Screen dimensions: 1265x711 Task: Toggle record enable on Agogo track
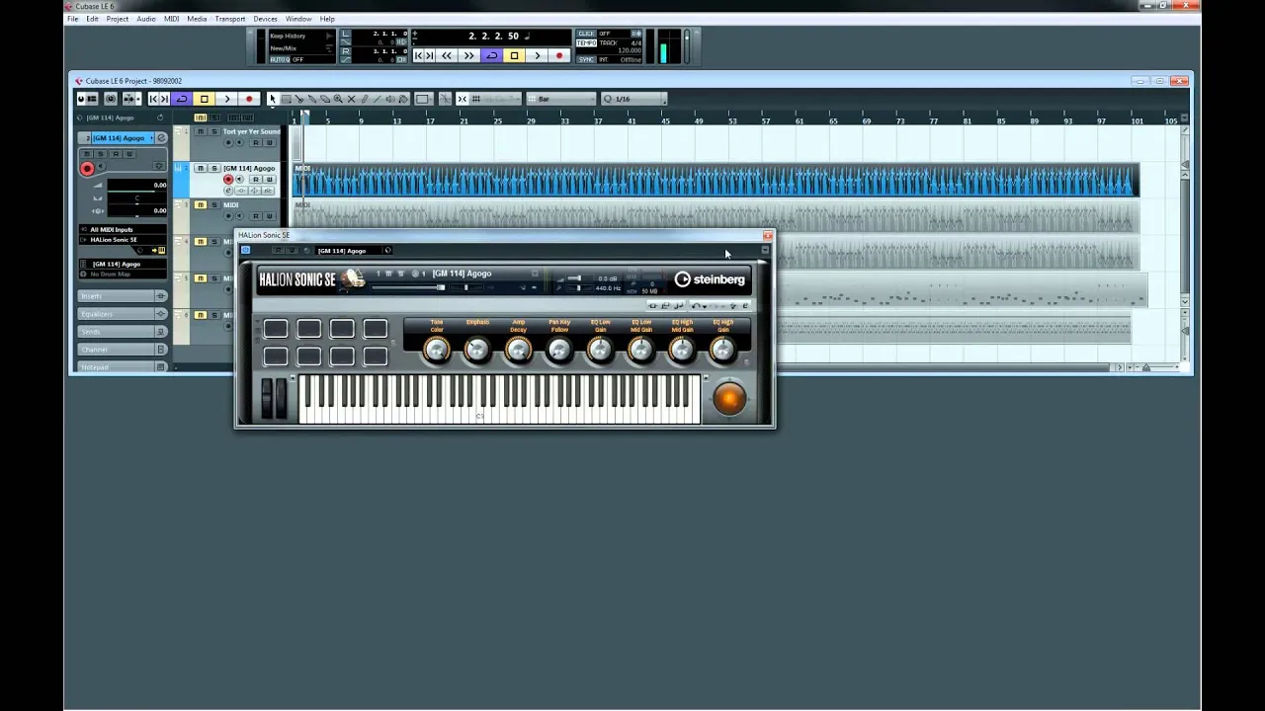[228, 180]
